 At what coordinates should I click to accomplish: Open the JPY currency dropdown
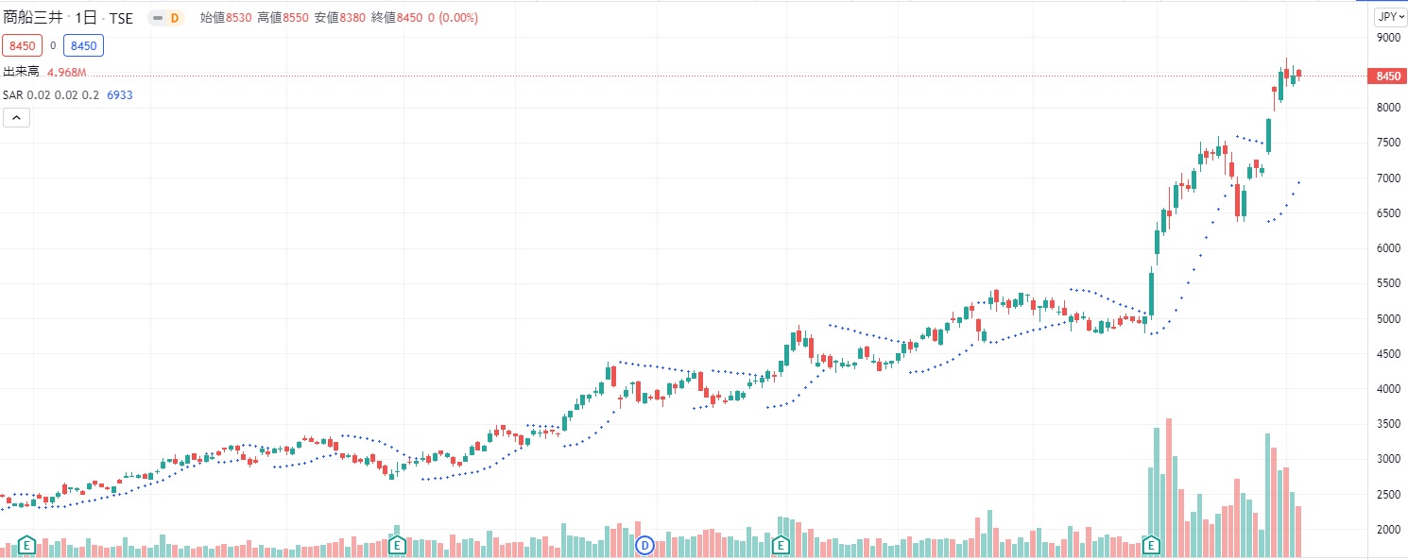click(1391, 17)
